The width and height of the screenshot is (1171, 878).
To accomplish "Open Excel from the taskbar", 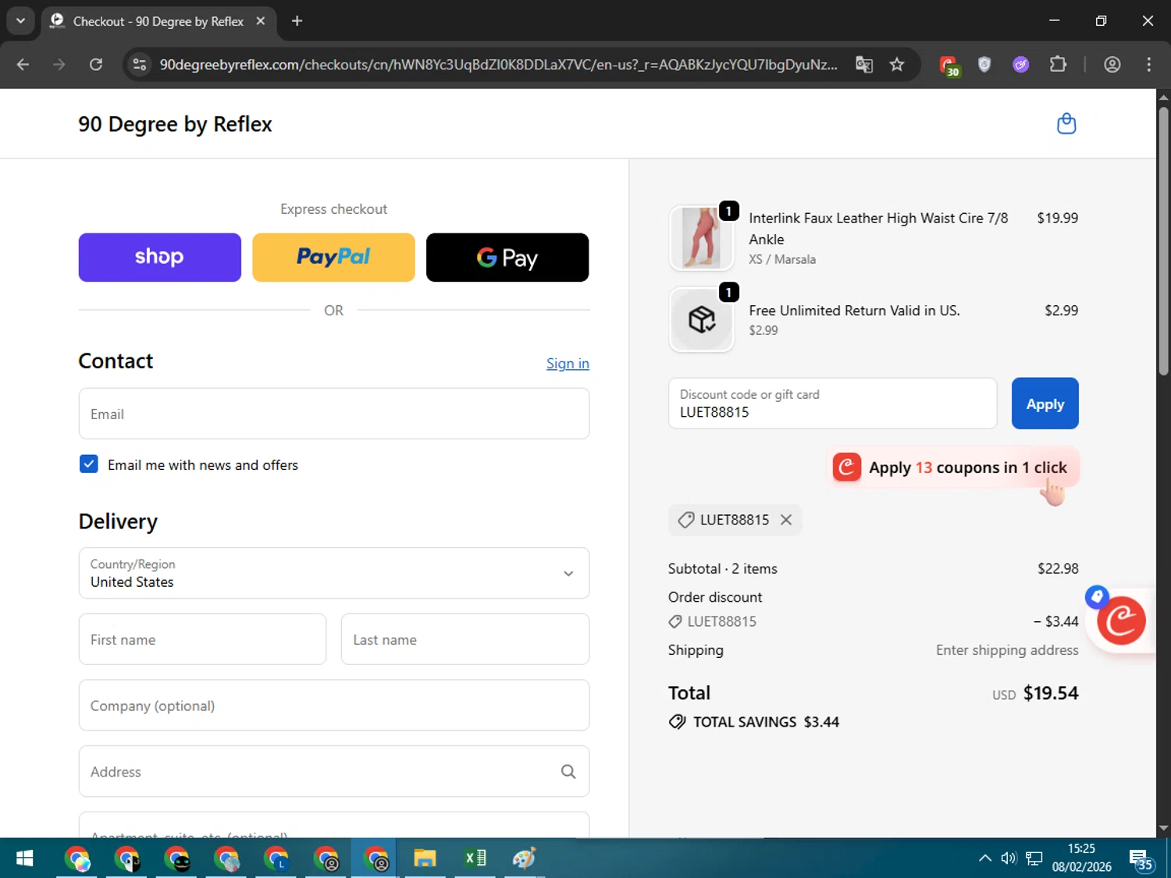I will coord(475,858).
